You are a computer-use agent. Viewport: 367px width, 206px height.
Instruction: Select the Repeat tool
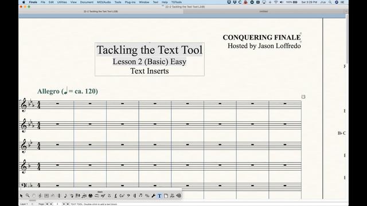tap(135, 196)
